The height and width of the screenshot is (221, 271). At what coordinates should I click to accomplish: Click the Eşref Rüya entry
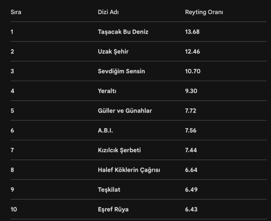point(113,209)
